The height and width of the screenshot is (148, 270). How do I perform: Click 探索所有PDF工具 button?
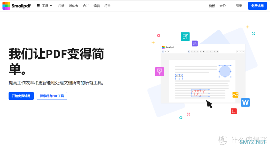tap(52, 96)
